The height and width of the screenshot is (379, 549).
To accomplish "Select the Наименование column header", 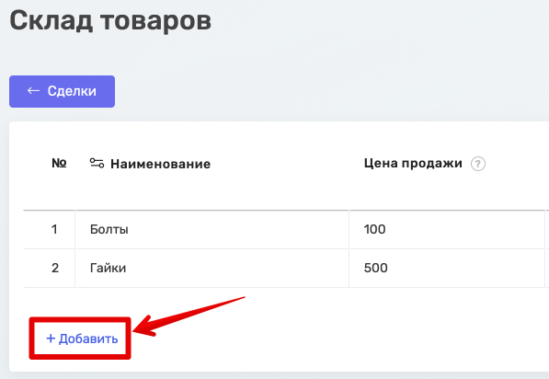I will click(161, 164).
